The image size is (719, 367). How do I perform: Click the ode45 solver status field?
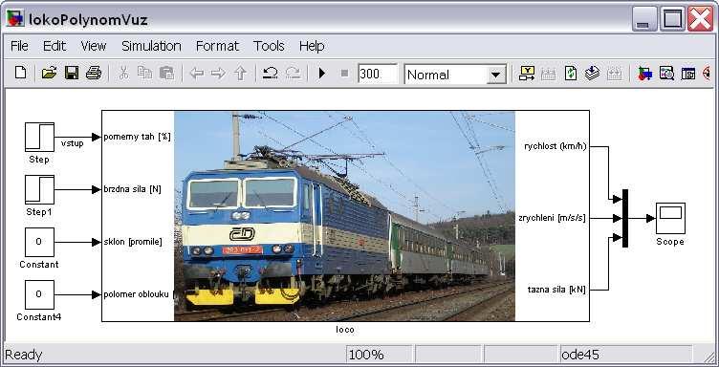[625, 355]
